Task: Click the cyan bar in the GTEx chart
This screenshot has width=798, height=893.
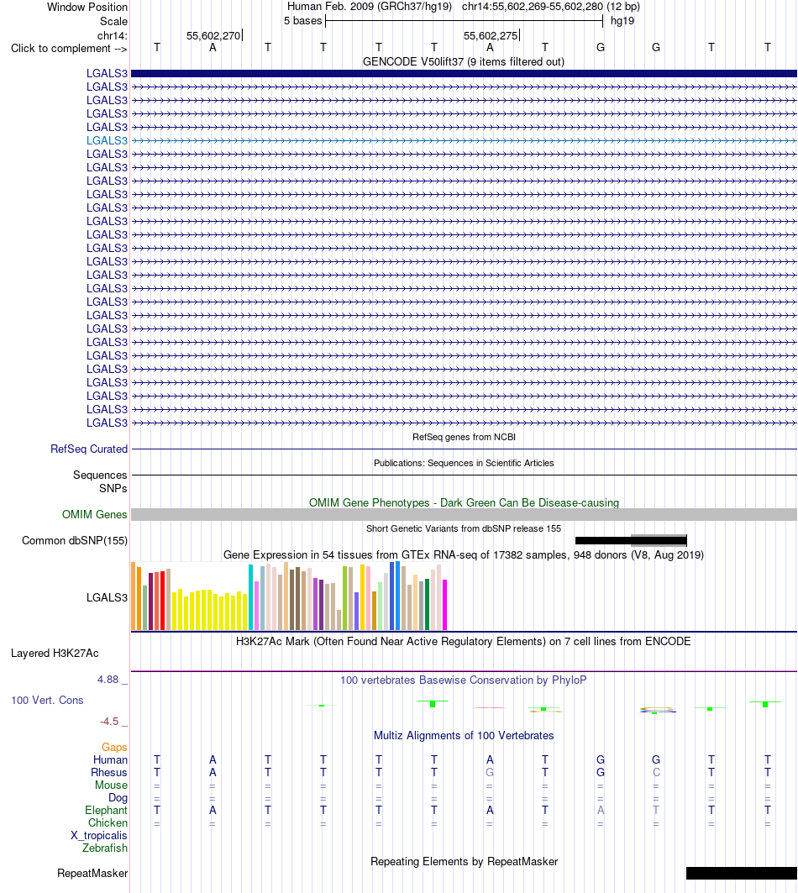Action: tap(250, 597)
